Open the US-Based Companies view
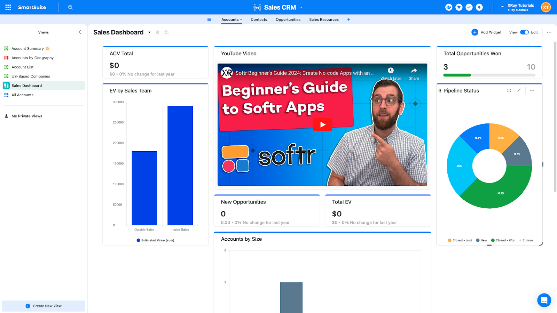The width and height of the screenshot is (557, 313). point(31,77)
